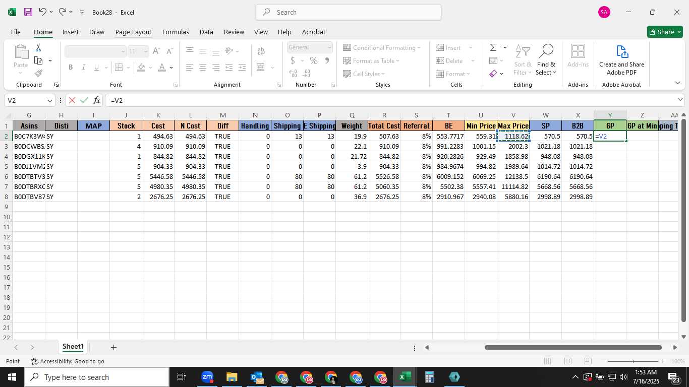Toggle Center horizontal alignment

click(203, 67)
